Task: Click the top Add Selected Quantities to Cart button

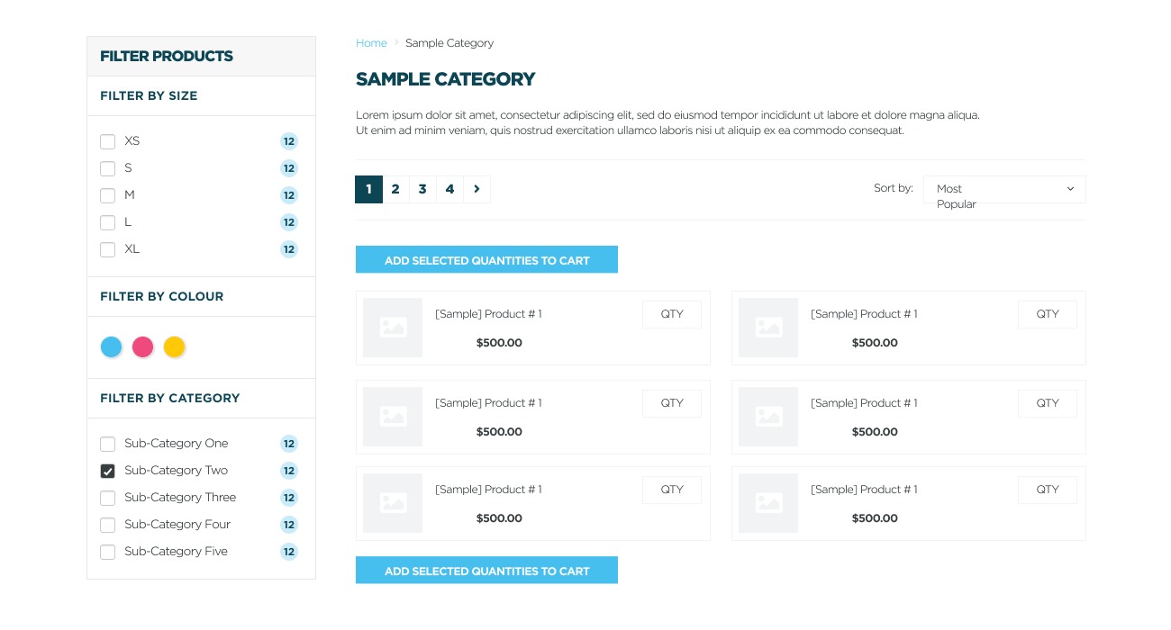Action: pos(486,260)
